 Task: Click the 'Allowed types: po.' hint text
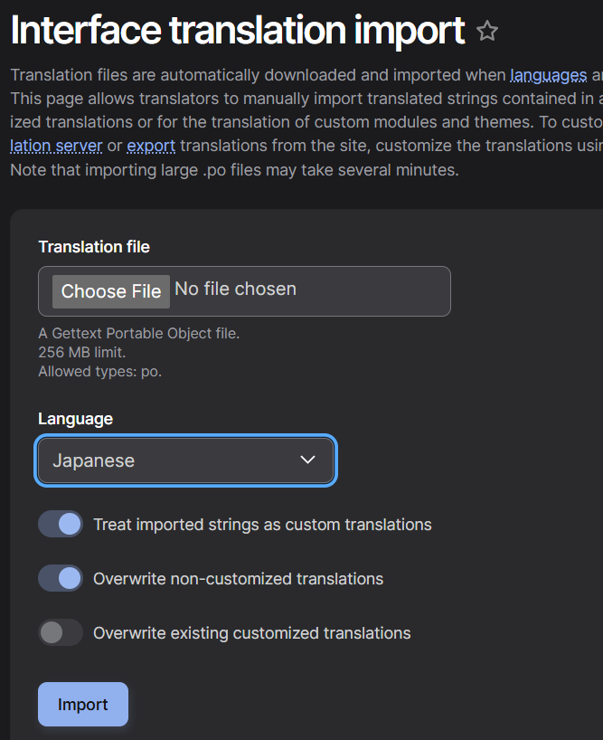(x=100, y=372)
